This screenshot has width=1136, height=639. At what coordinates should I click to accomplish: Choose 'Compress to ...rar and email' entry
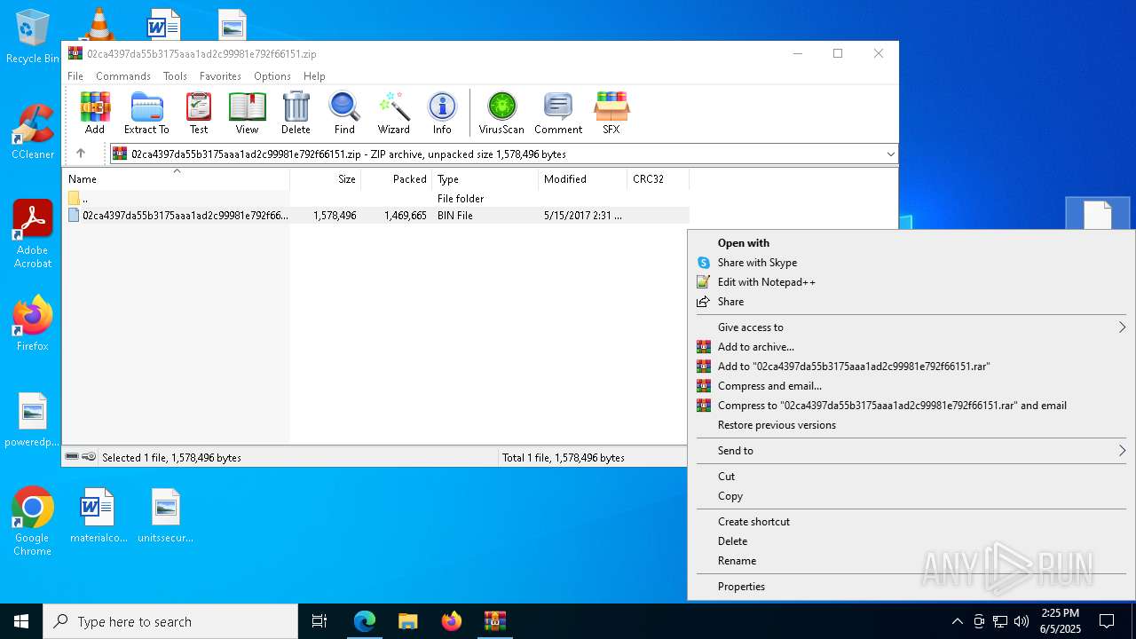pos(911,406)
